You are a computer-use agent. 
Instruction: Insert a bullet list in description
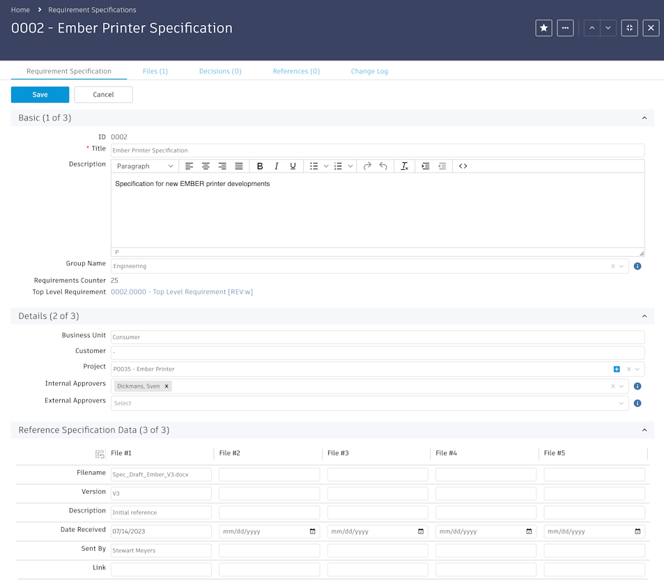pyautogui.click(x=314, y=166)
